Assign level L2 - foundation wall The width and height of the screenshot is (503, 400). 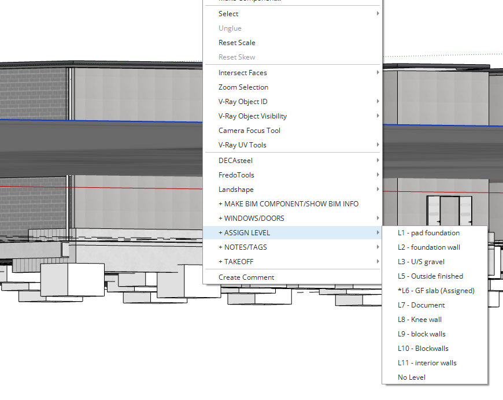coord(428,247)
